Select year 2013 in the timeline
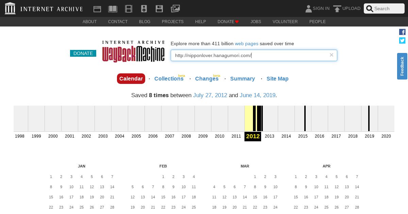This screenshot has height=214, width=408. point(270,136)
